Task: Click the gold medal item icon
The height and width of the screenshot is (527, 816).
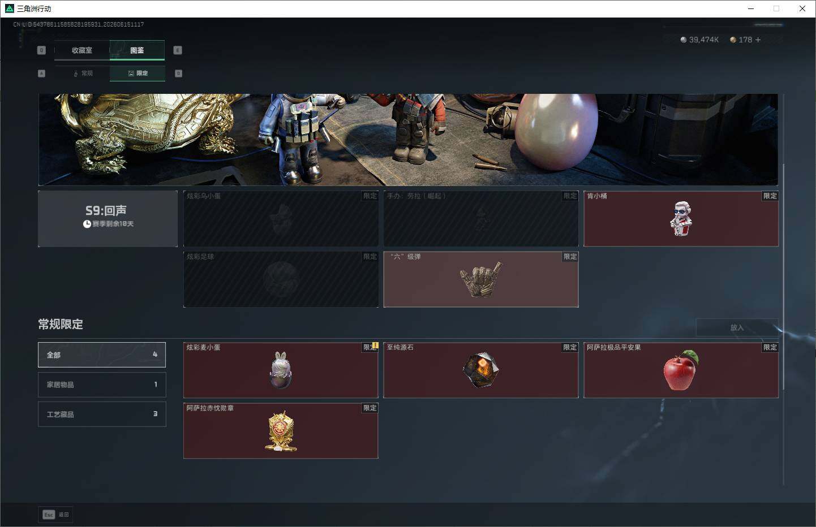Action: (x=281, y=431)
